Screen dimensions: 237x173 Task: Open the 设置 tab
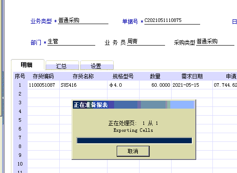(x=97, y=65)
